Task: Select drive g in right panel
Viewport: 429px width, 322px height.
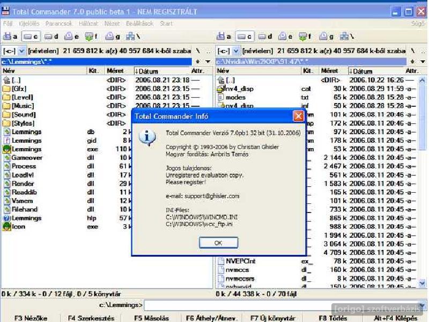Action: click(327, 36)
